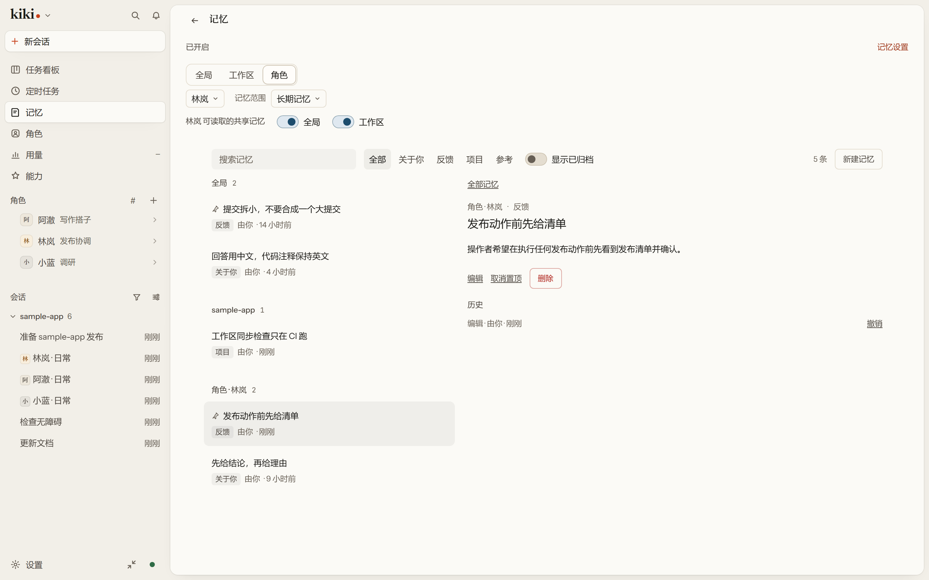Click the 取消置顶 link
Viewport: 929px width, 580px height.
tap(506, 278)
